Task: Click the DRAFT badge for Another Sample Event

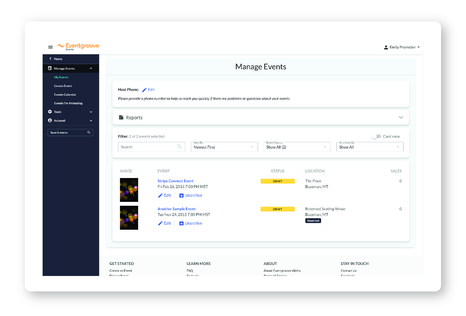Action: pyautogui.click(x=277, y=209)
